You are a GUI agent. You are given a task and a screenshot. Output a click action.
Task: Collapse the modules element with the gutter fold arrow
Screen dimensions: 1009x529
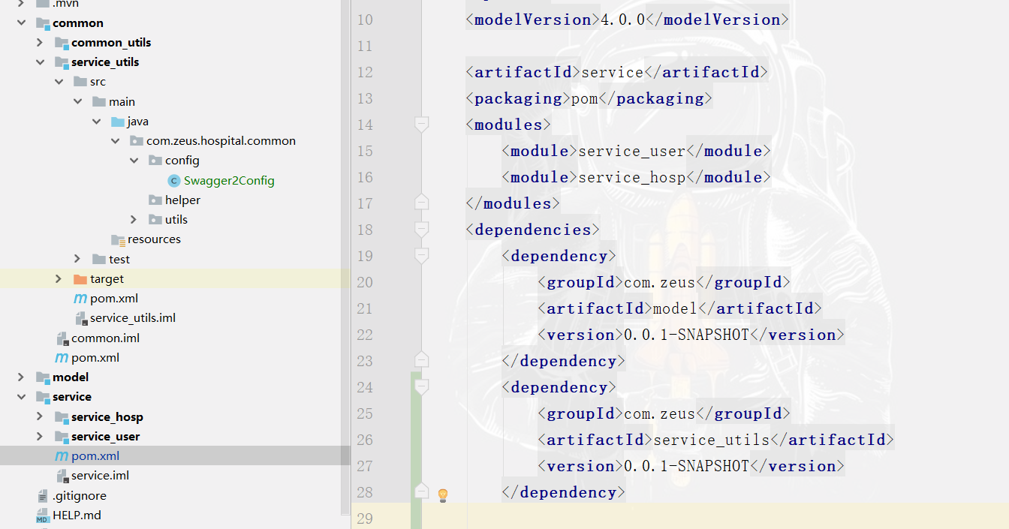click(x=420, y=125)
